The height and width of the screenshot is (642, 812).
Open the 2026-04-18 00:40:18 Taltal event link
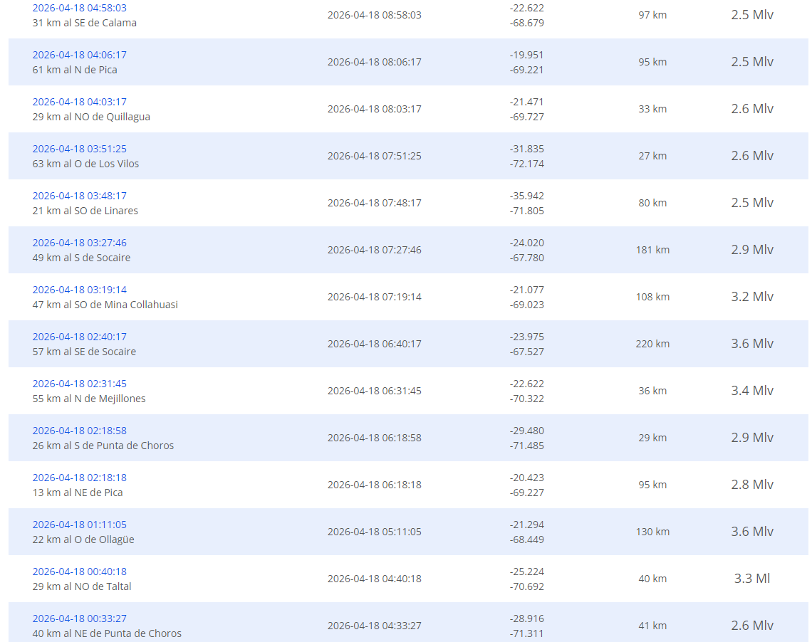[x=79, y=572]
